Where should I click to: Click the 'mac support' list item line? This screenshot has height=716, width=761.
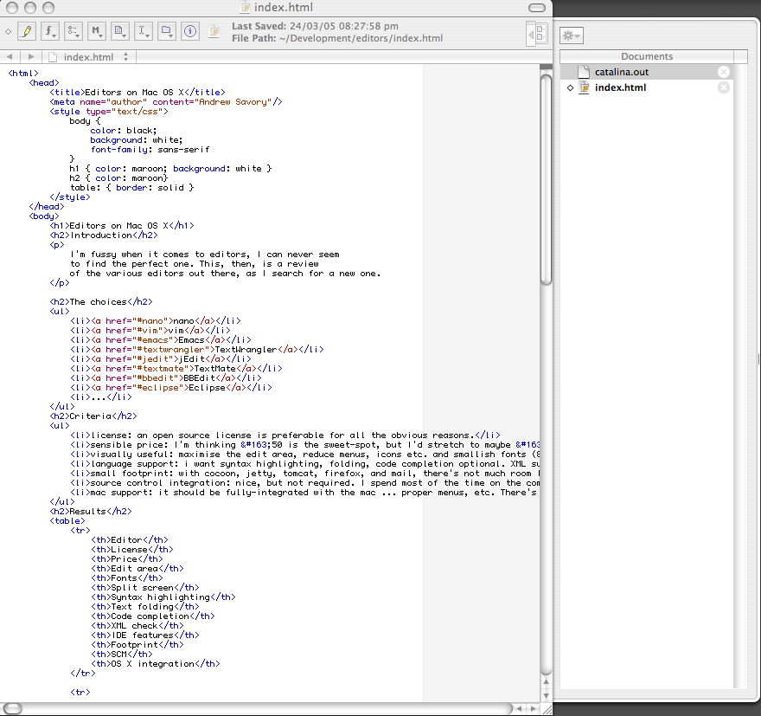click(x=304, y=493)
